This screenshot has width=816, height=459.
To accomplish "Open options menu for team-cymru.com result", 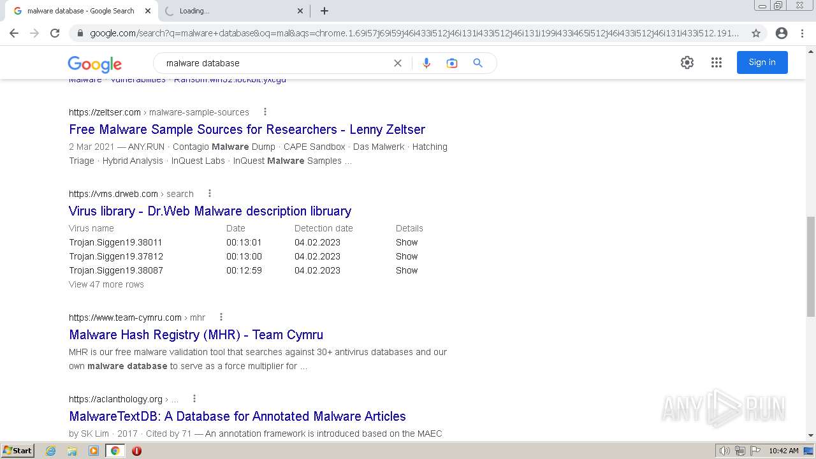I will pyautogui.click(x=221, y=317).
